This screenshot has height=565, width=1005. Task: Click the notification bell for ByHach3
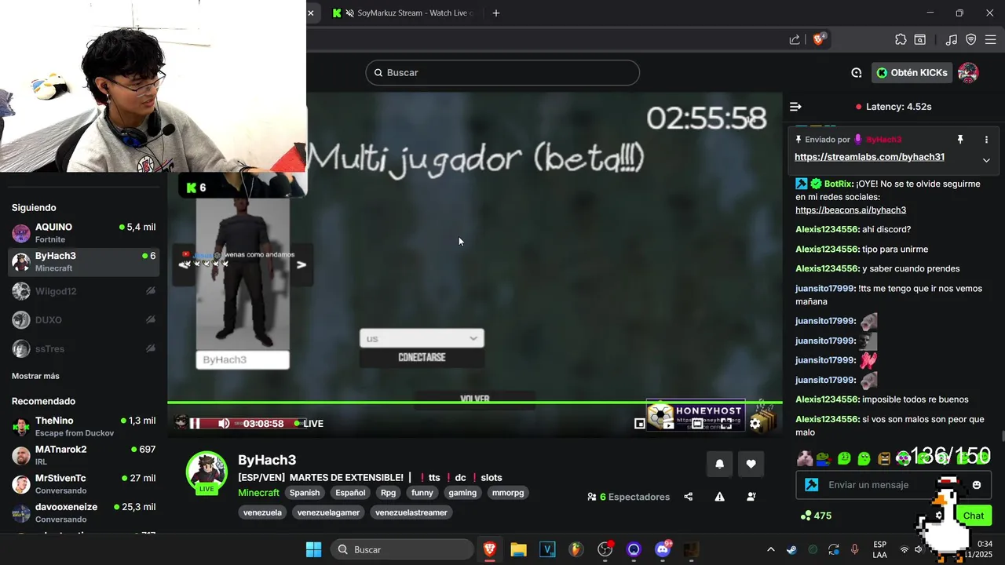[x=719, y=464]
